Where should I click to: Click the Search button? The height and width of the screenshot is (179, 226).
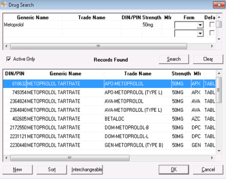point(174,59)
